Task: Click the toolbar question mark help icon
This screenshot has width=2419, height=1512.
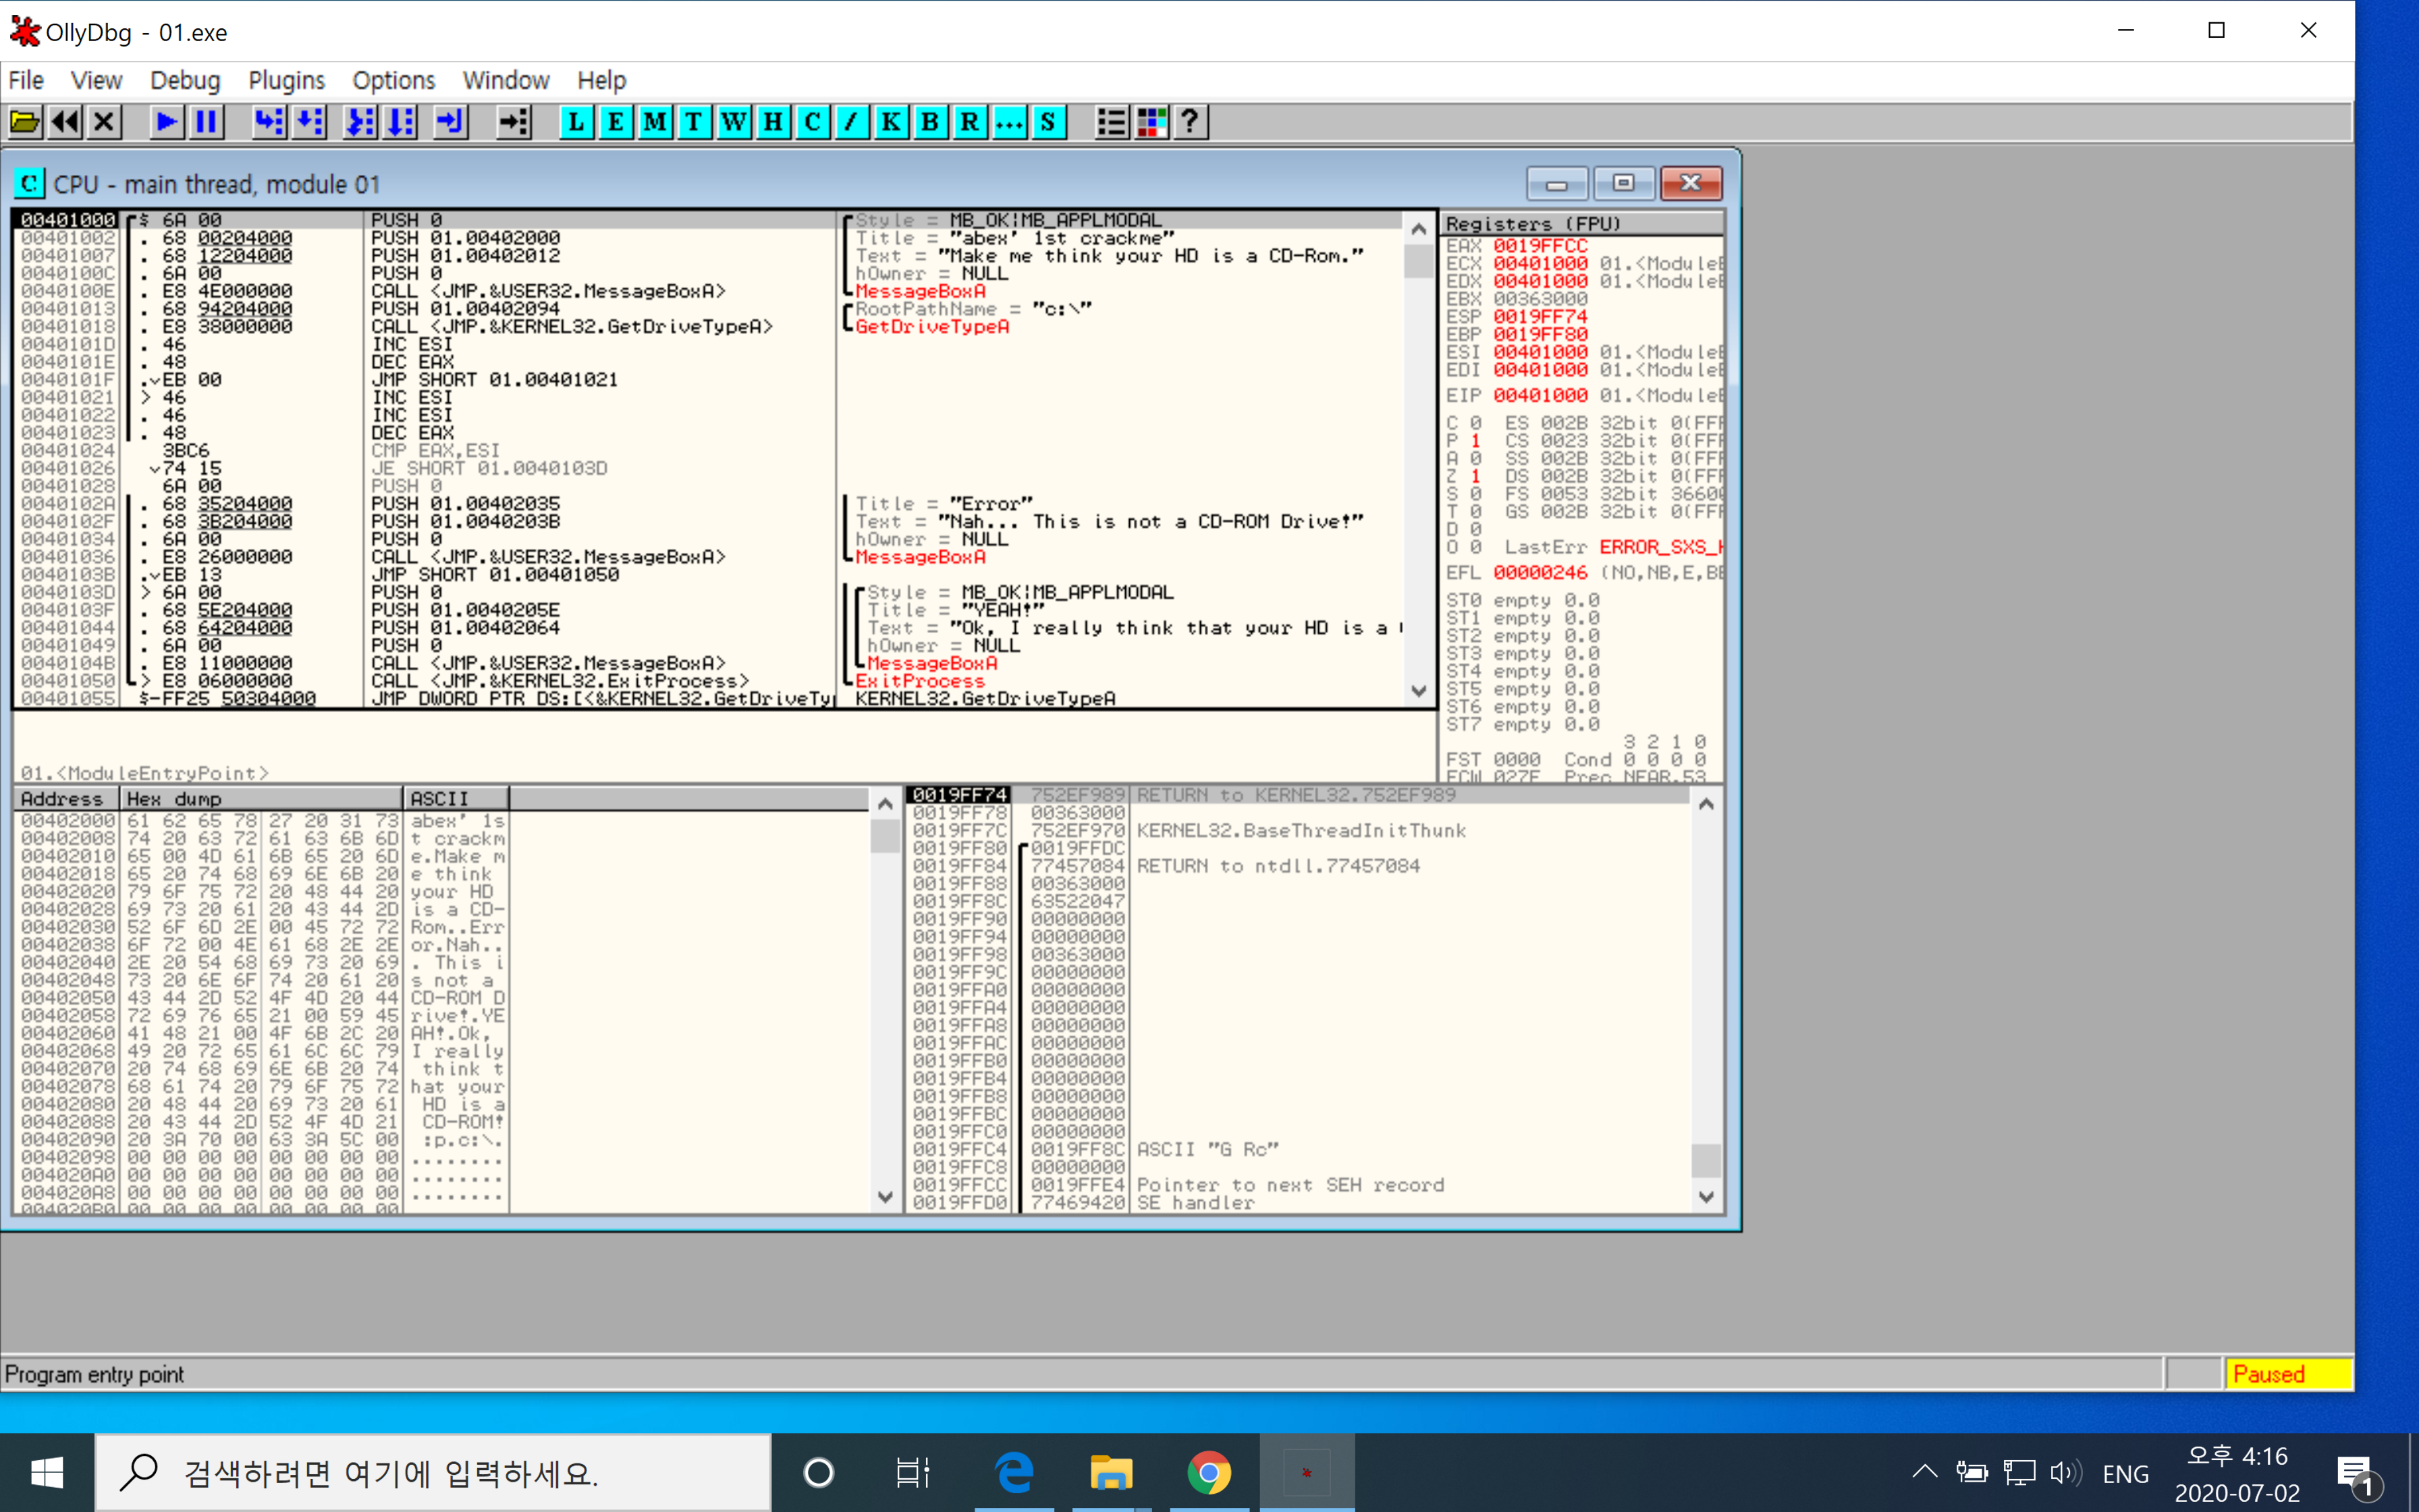Action: click(1189, 122)
